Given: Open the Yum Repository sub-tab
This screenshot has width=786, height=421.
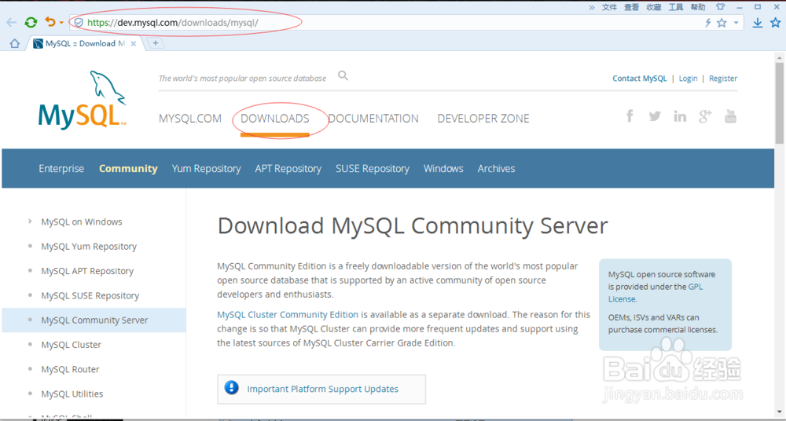Looking at the screenshot, I should click(x=206, y=169).
